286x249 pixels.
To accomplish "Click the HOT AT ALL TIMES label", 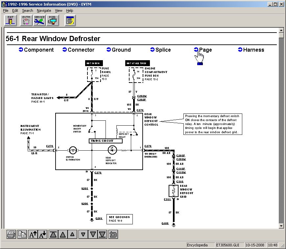I will tap(137, 63).
